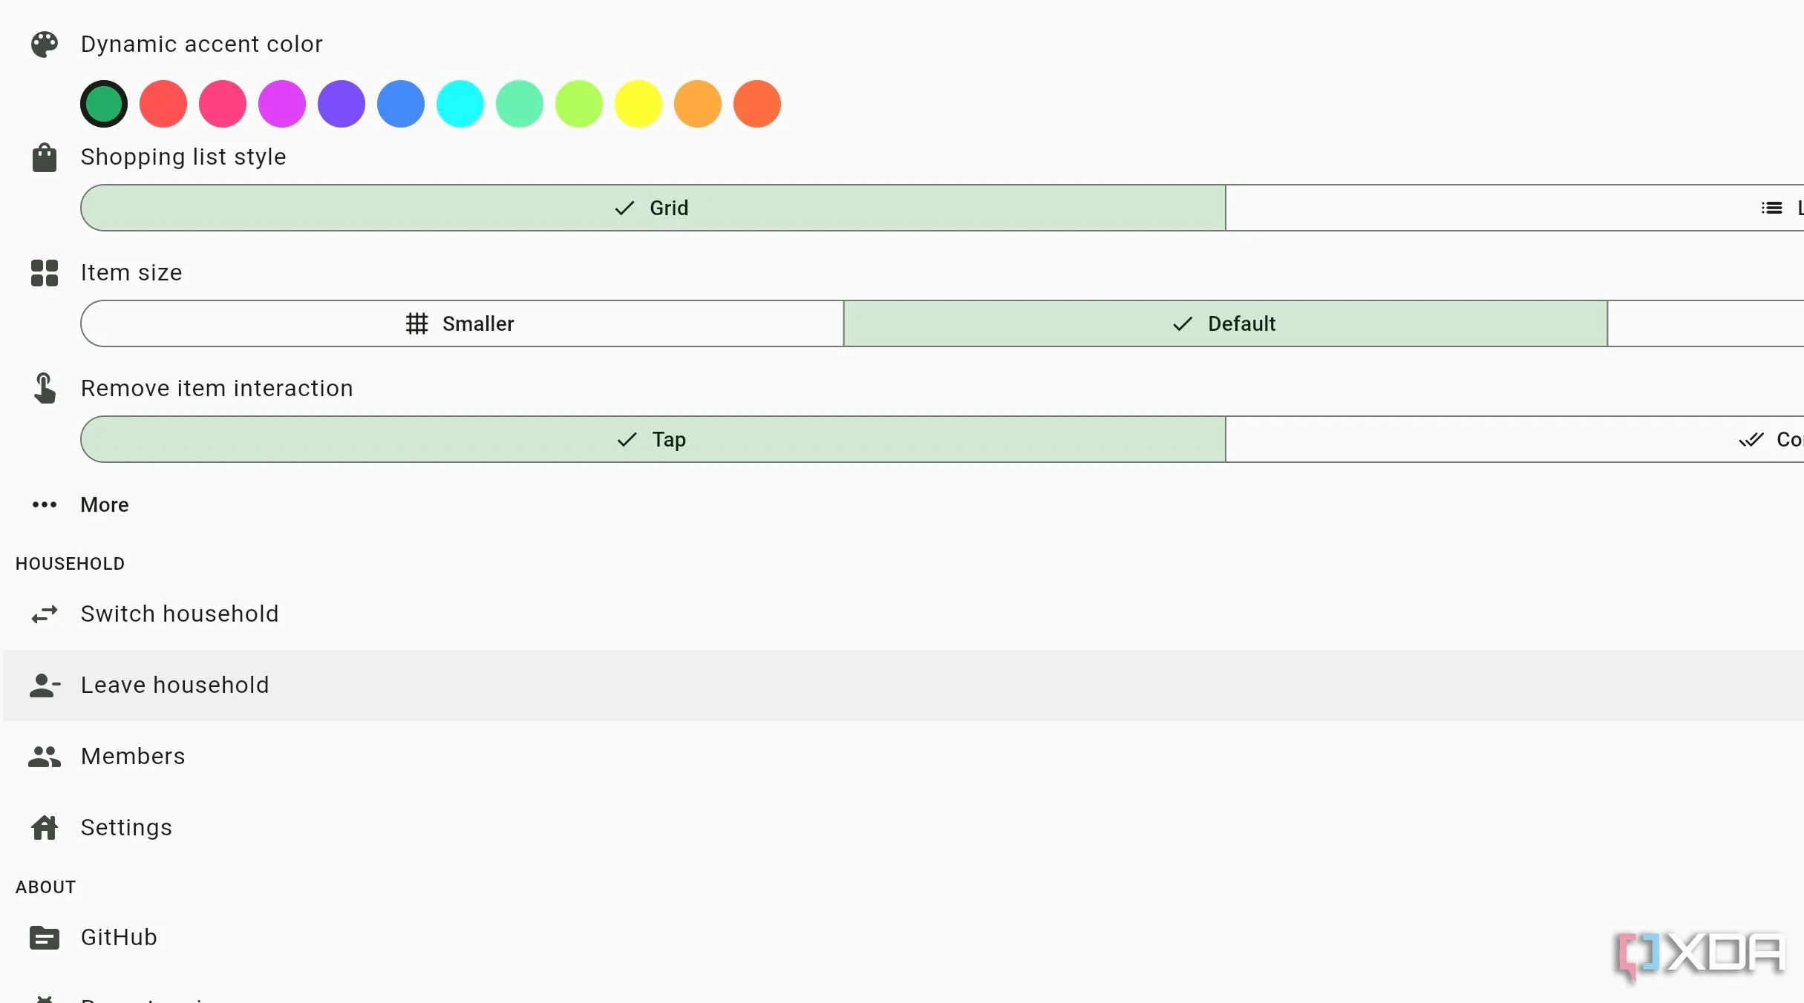Open Switch household
This screenshot has height=1003, width=1804.
[180, 614]
